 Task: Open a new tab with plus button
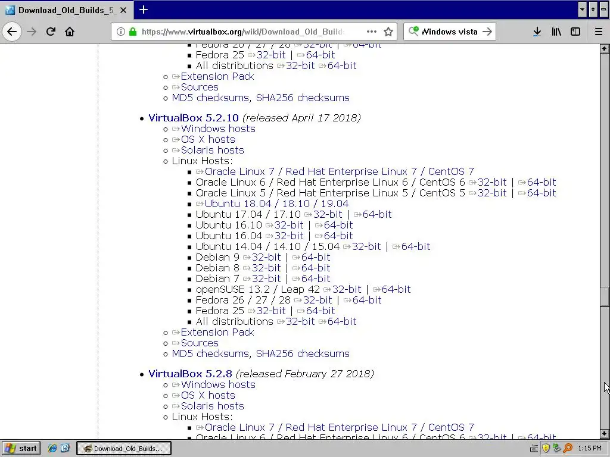(144, 10)
